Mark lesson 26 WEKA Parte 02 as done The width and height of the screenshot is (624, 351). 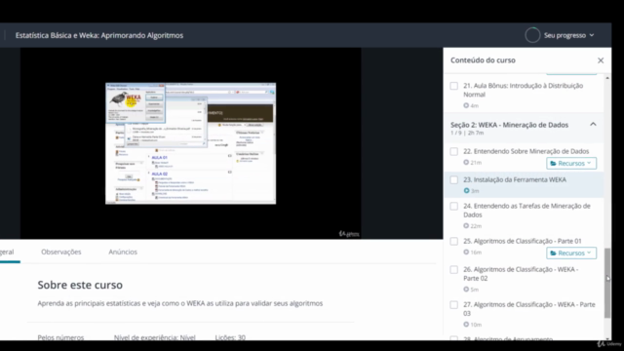453,270
